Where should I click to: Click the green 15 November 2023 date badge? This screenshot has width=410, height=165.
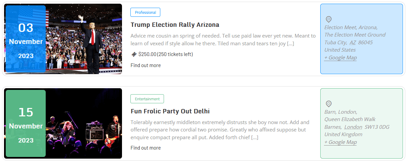(26, 123)
